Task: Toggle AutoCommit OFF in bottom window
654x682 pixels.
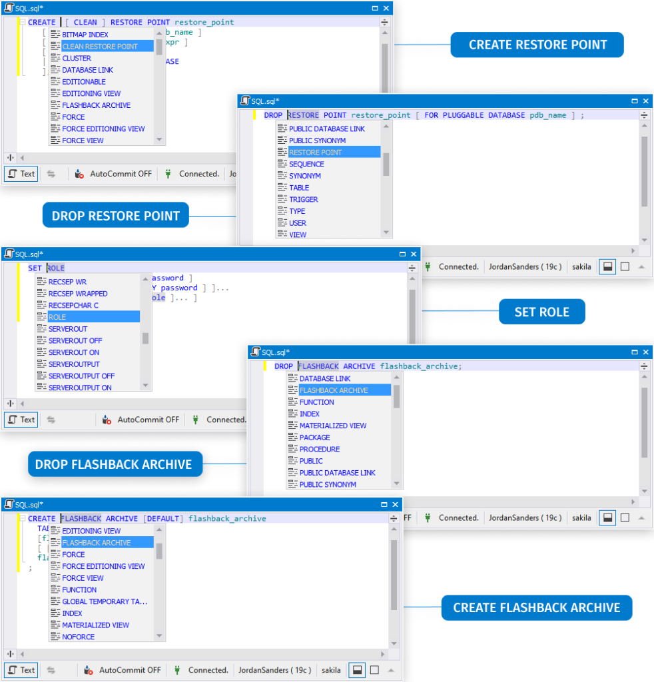Action: [x=122, y=670]
